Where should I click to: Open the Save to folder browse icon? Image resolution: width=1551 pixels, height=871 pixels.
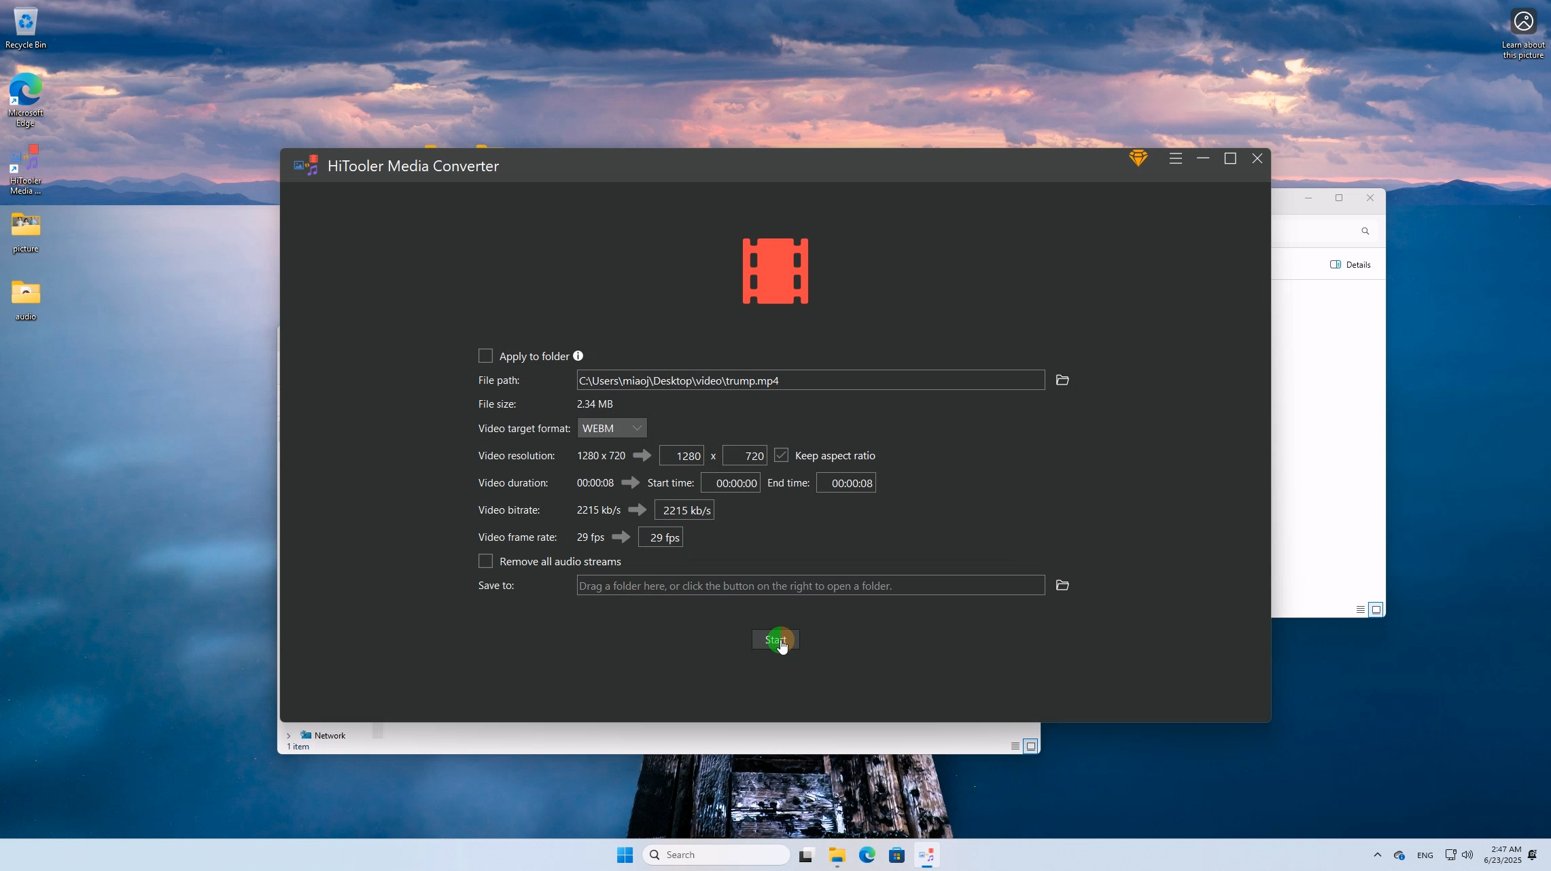pos(1062,585)
